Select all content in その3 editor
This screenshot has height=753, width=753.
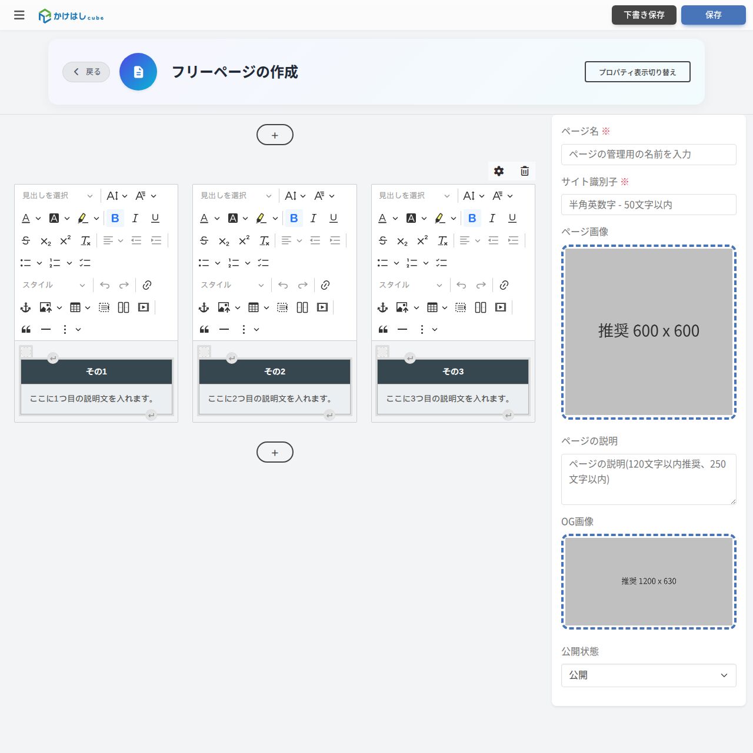(x=461, y=307)
